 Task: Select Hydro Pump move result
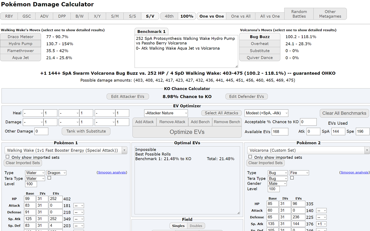(21, 44)
